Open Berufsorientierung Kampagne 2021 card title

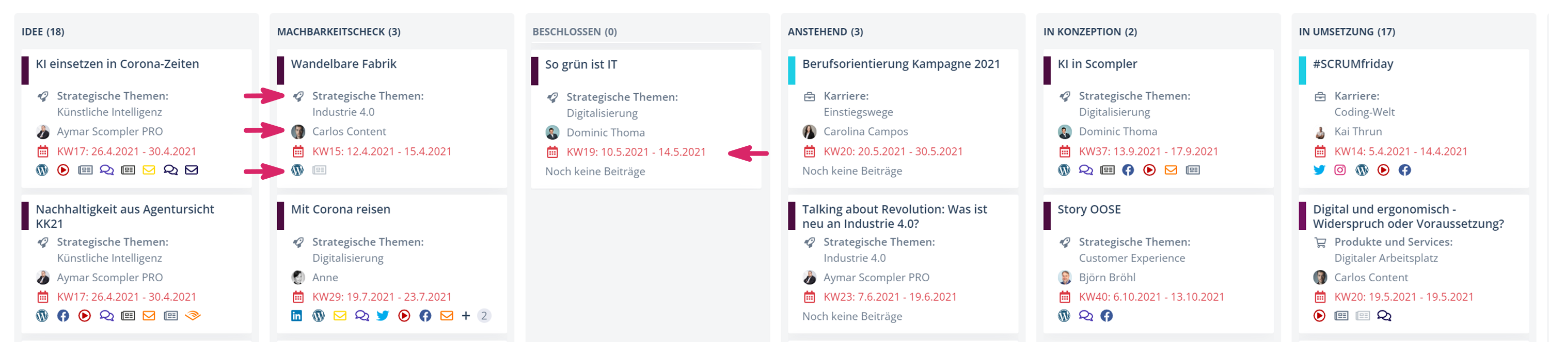pos(900,64)
